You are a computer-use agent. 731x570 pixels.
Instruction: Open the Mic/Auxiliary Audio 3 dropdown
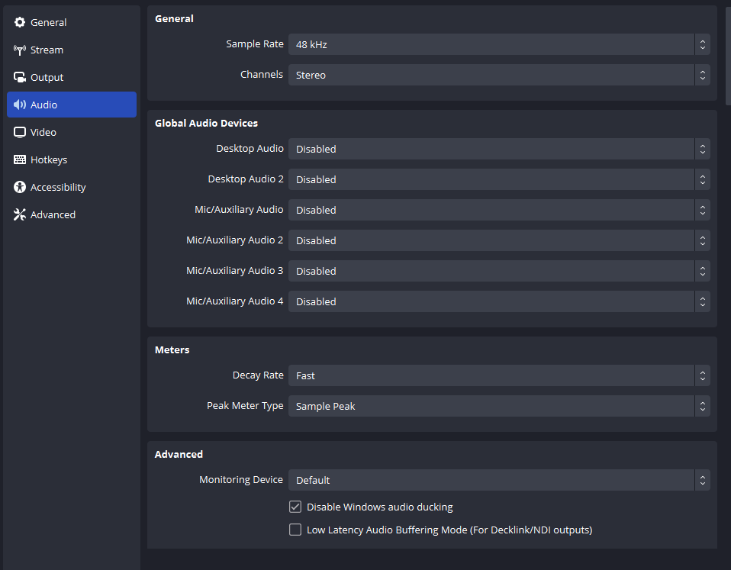[498, 271]
